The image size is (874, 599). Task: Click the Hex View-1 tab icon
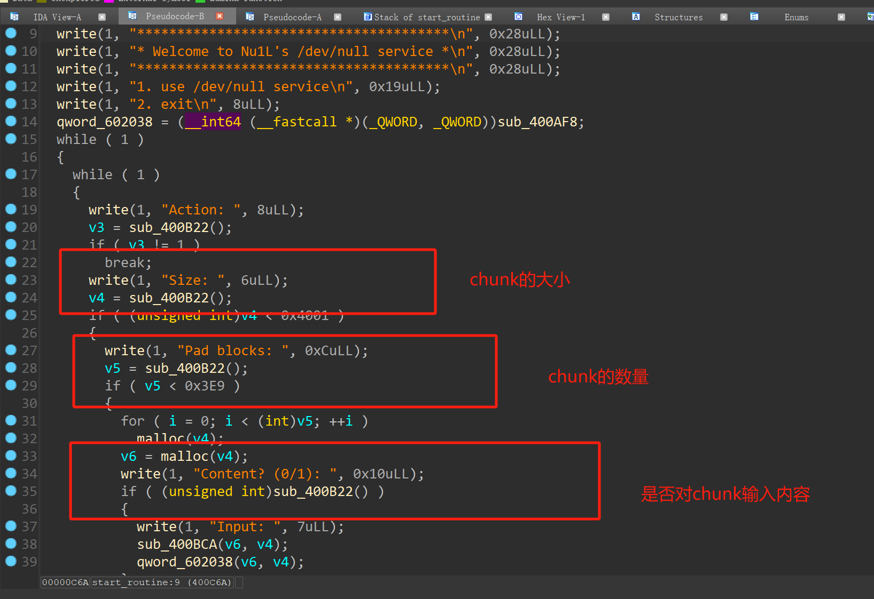pos(518,17)
